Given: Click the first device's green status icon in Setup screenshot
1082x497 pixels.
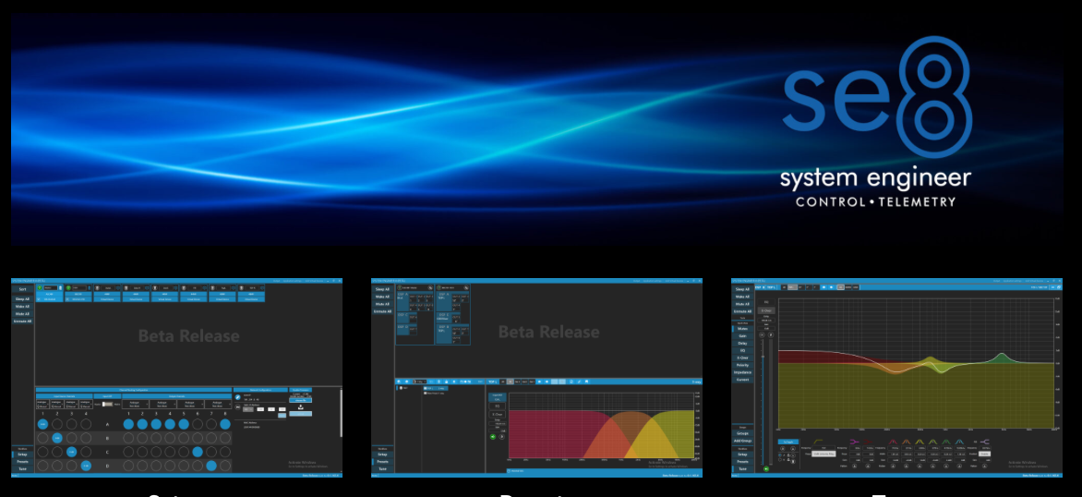Looking at the screenshot, I should [40, 288].
